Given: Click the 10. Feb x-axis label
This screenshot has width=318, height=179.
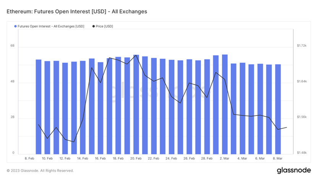Looking at the screenshot, I should point(47,158).
